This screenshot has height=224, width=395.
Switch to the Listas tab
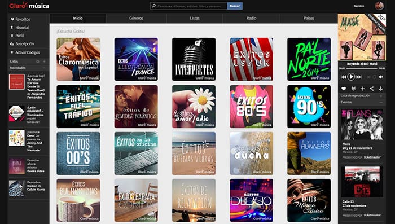pyautogui.click(x=195, y=18)
